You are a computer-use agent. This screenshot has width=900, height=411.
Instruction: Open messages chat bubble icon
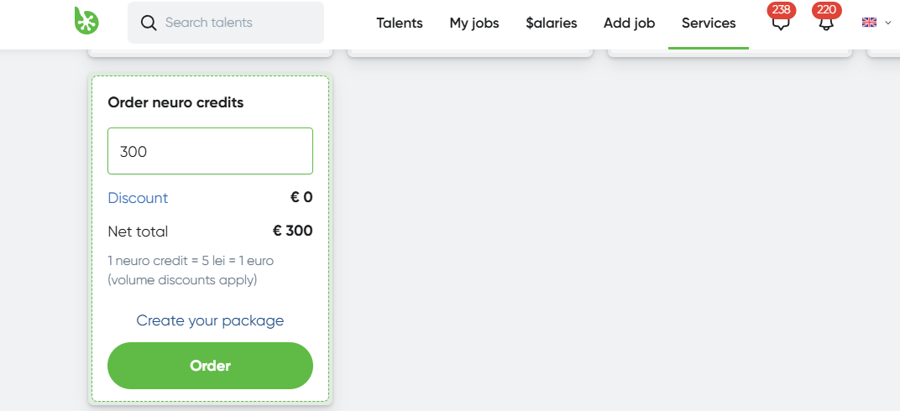(x=780, y=24)
